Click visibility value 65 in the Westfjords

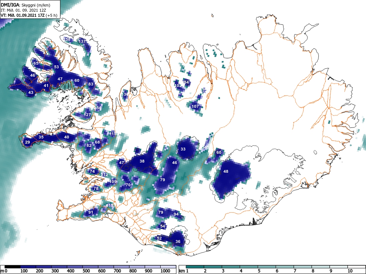pyautogui.click(x=36, y=63)
